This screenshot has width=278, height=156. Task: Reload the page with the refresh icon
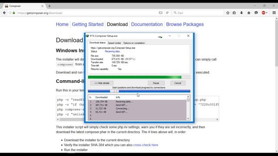click(x=167, y=13)
